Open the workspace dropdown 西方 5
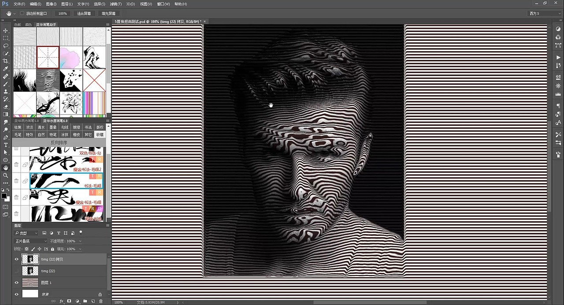 545,14
